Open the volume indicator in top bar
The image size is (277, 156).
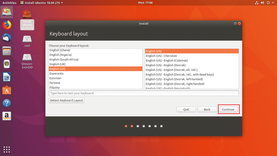coord(262,3)
